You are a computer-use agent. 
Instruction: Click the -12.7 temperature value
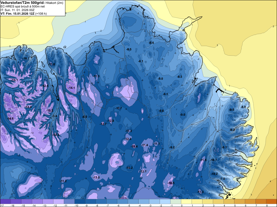coord(103,124)
